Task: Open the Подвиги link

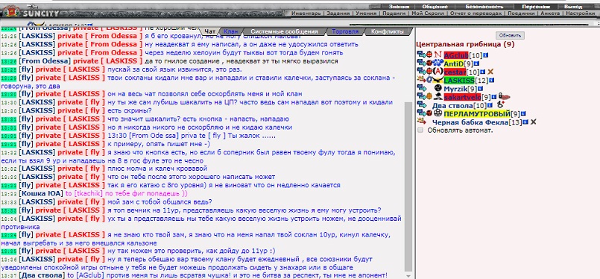Action: coord(394,13)
